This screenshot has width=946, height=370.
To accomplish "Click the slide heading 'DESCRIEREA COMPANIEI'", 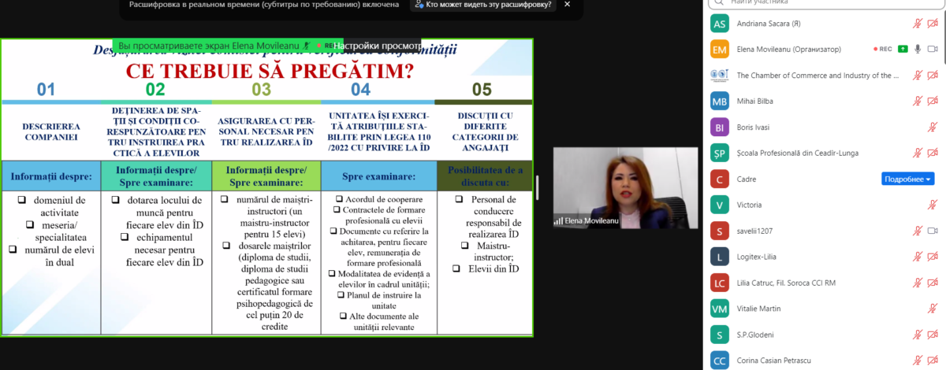I will click(x=50, y=131).
